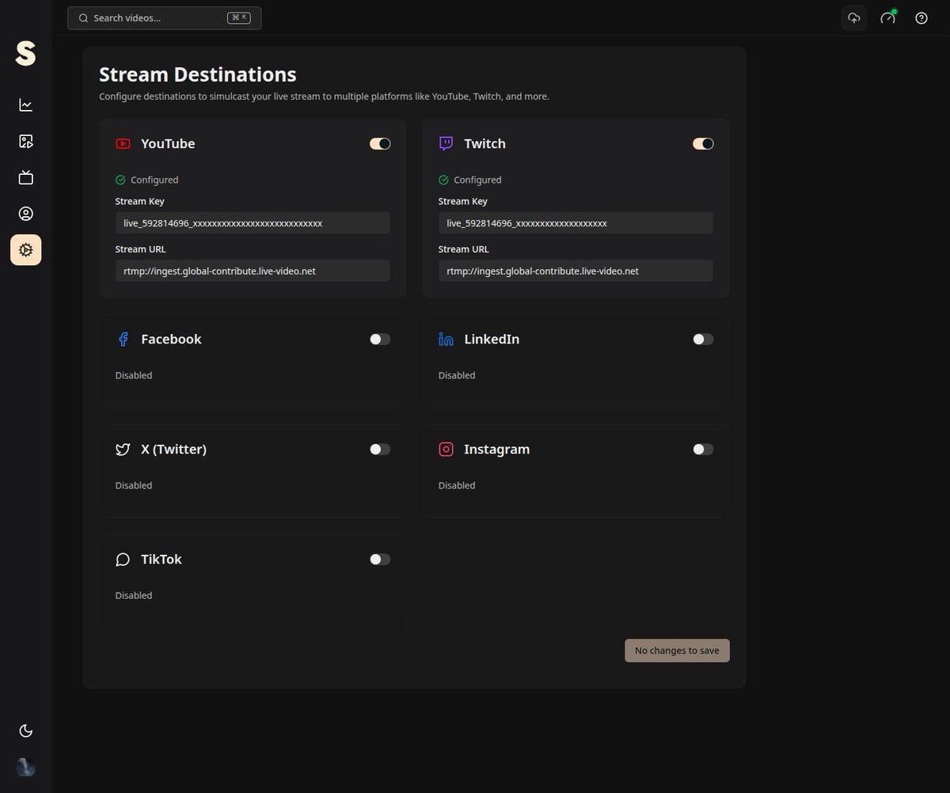Screen dimensions: 950x793
Task: Click the Configured text under YouTube
Action: coord(154,180)
